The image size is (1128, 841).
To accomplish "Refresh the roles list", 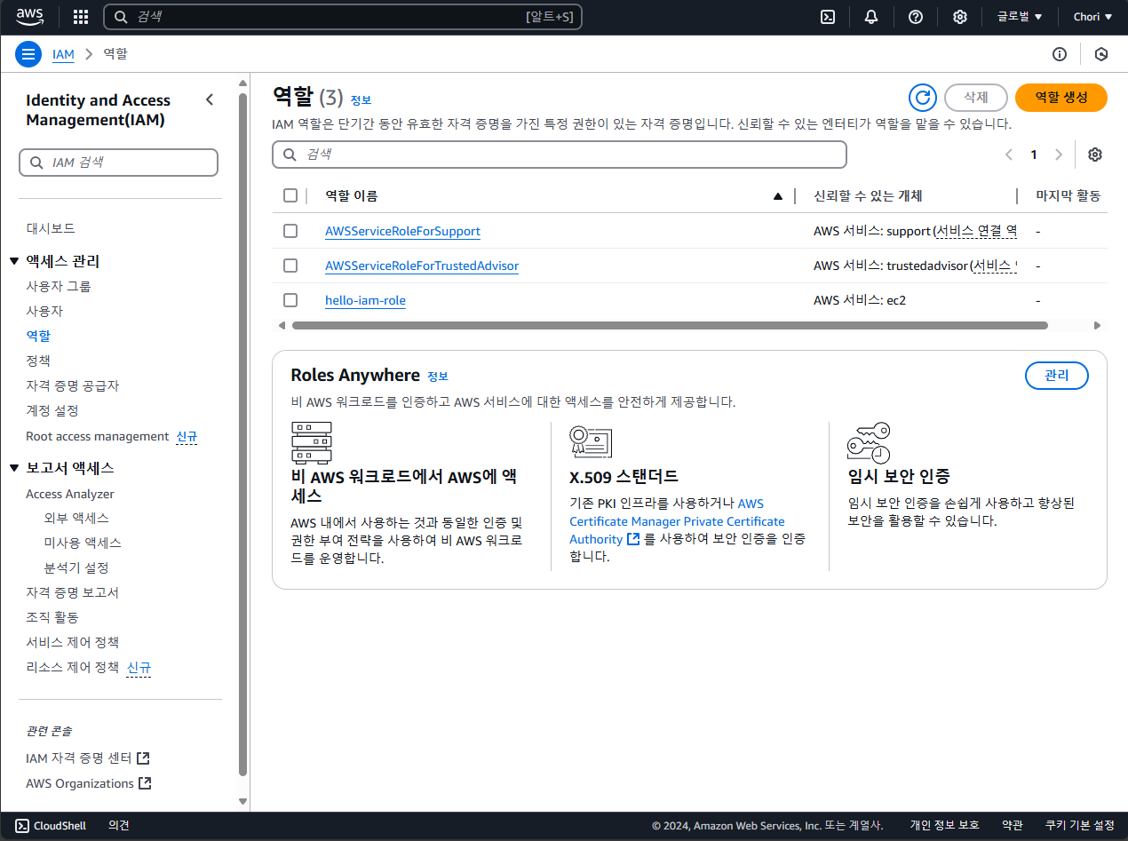I will click(923, 98).
